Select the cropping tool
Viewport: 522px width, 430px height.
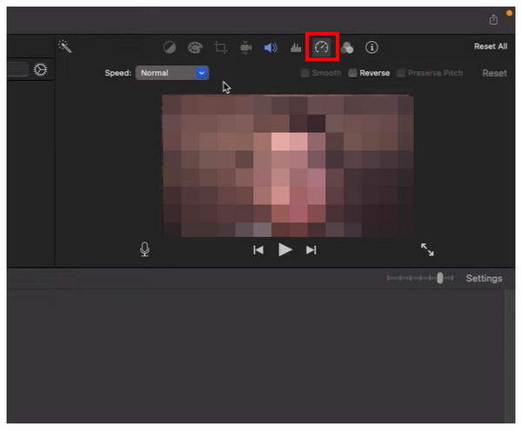pos(220,48)
